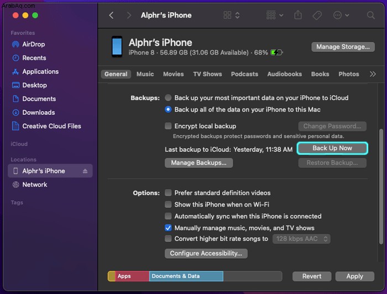Open AirDrop from the sidebar

click(34, 44)
